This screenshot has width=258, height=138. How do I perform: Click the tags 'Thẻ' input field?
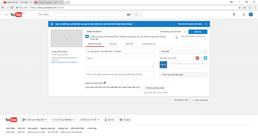(120, 75)
